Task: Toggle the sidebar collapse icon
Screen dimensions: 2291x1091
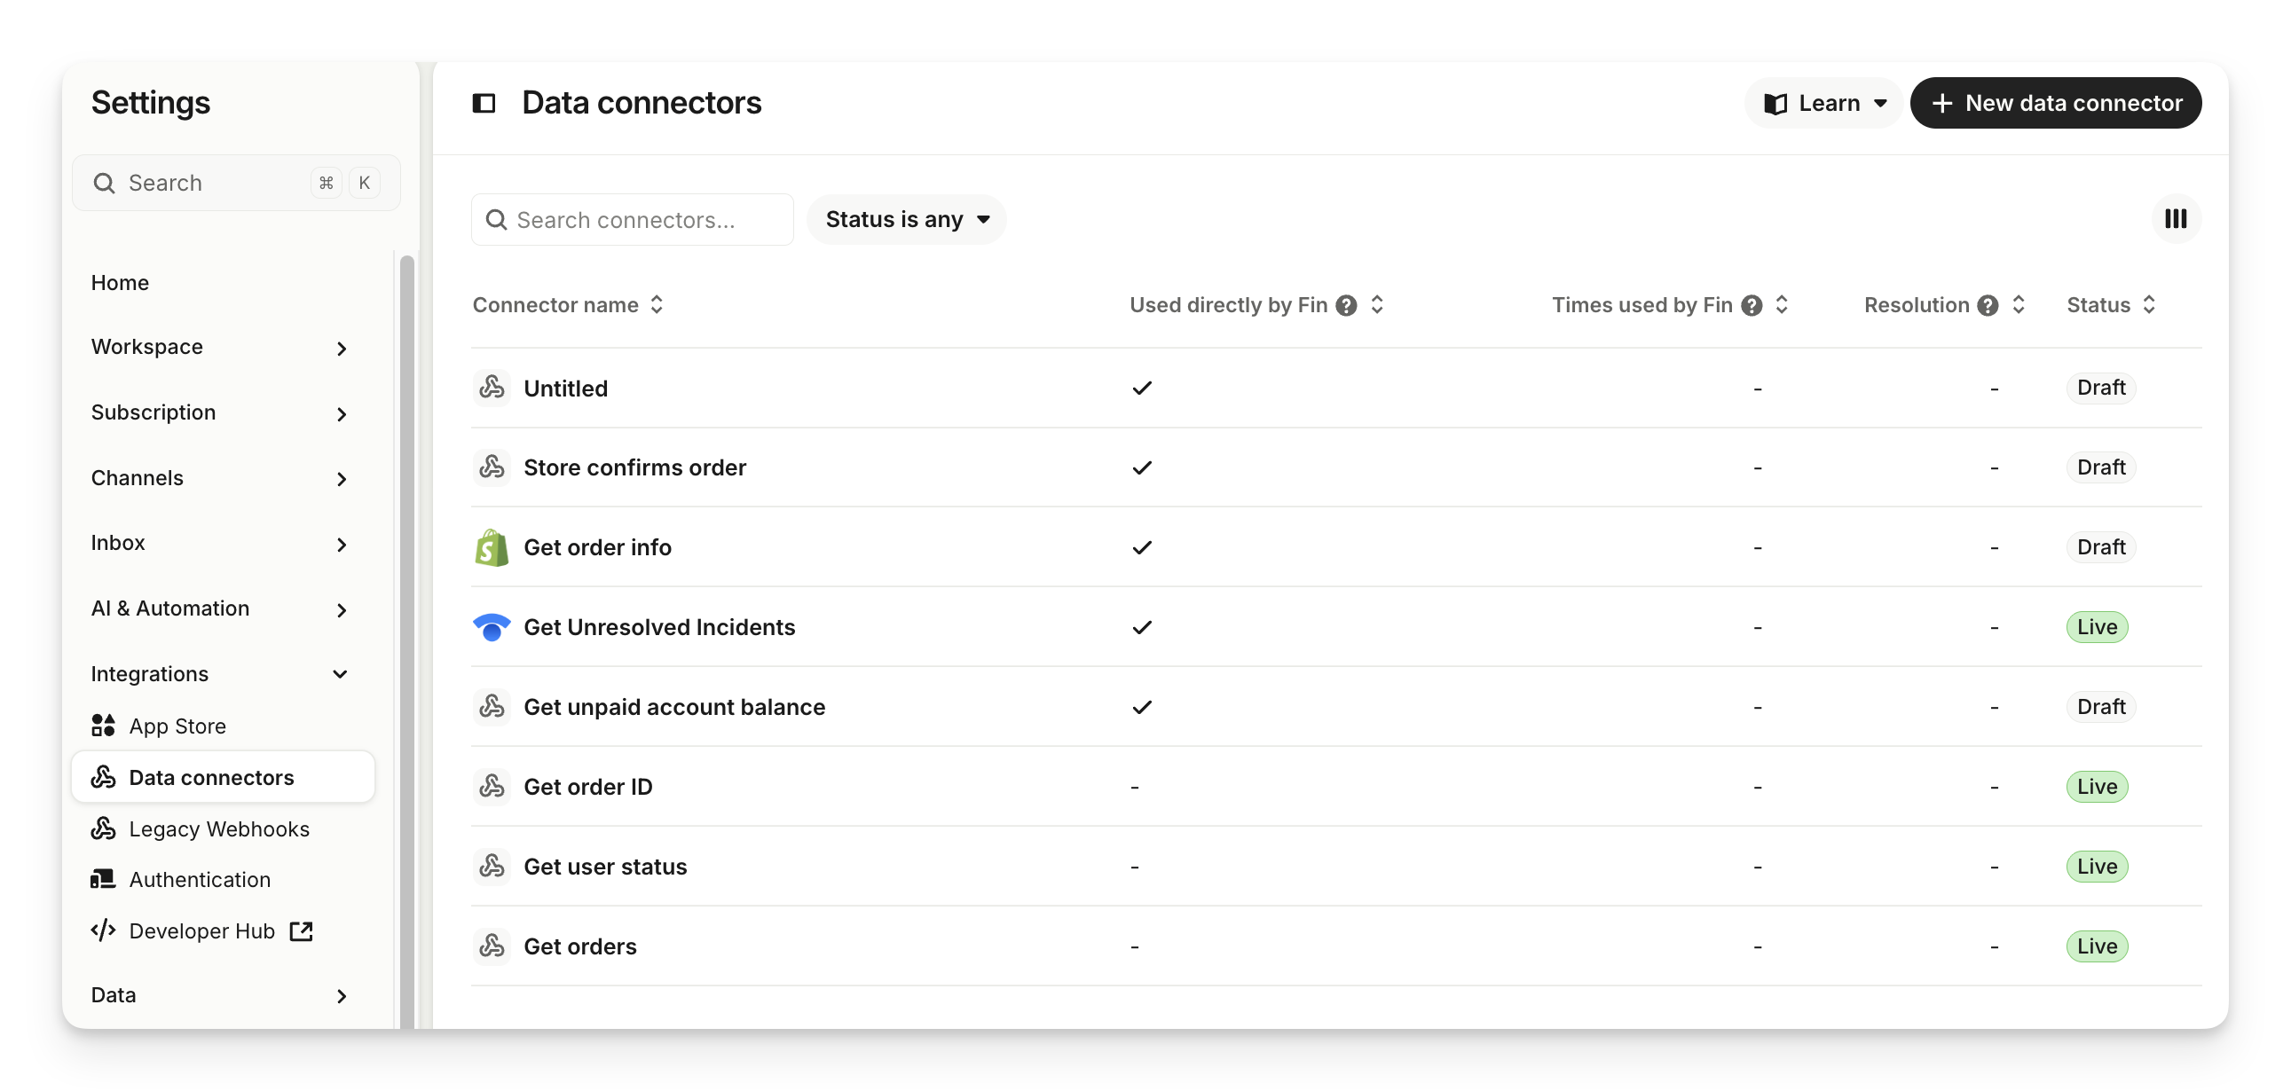Action: point(484,103)
